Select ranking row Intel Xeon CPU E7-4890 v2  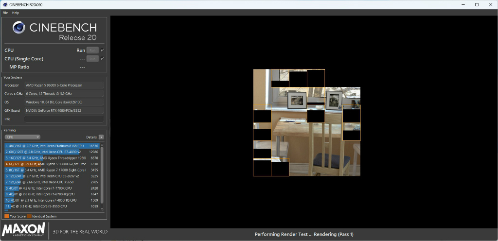pos(52,152)
